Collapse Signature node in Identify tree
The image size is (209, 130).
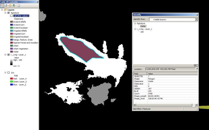tap(135, 23)
